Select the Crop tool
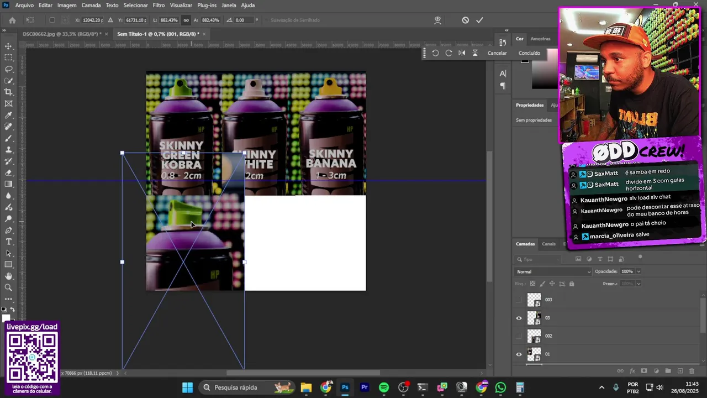Screen dimensions: 707x398 pos(8,92)
